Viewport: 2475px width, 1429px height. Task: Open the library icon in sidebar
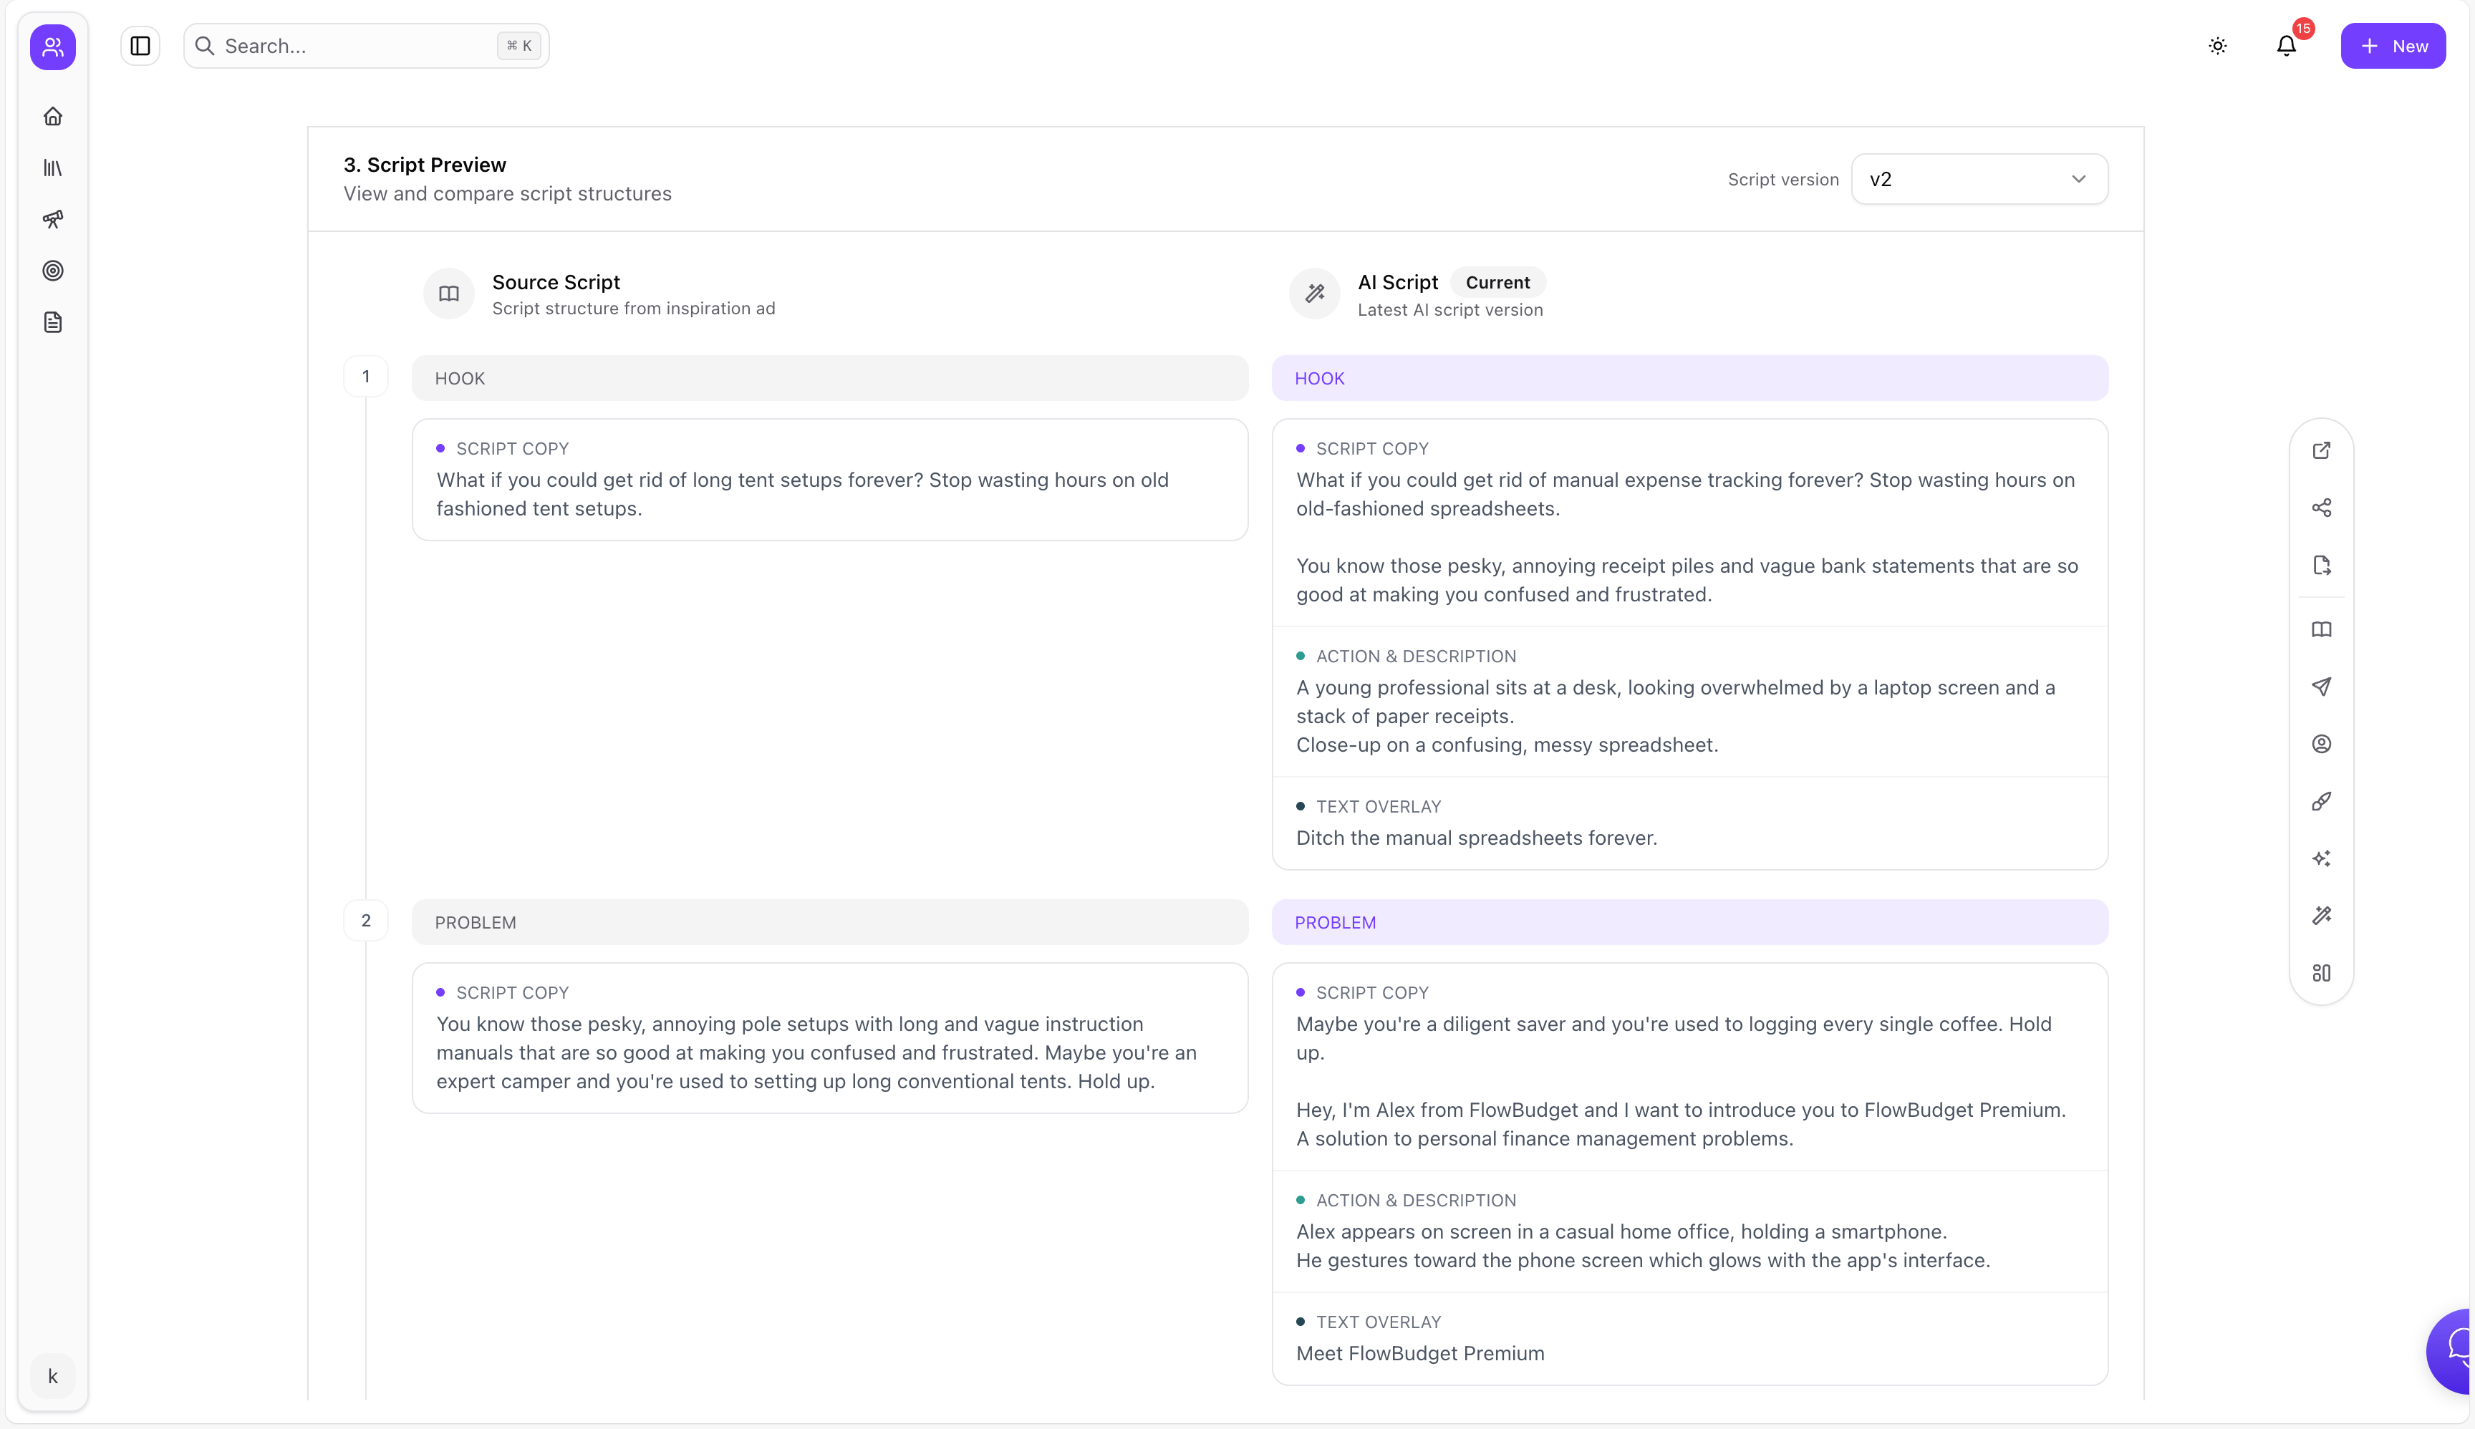53,168
